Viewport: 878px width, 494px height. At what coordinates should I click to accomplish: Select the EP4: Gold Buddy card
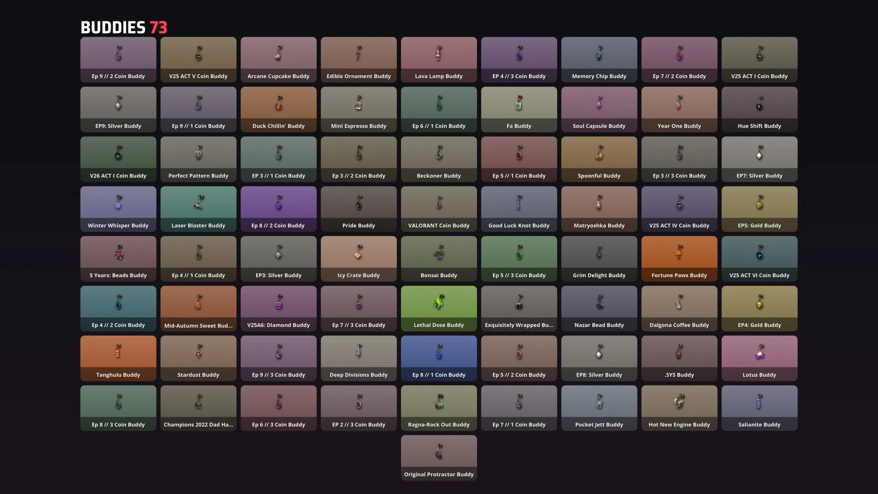760,309
